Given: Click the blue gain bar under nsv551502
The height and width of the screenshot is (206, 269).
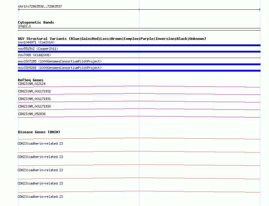Looking at the screenshot, I should click(139, 52).
